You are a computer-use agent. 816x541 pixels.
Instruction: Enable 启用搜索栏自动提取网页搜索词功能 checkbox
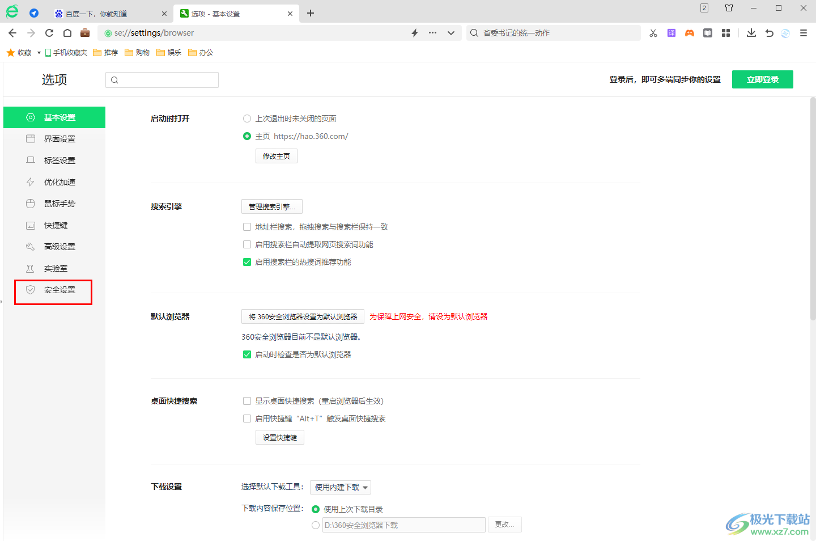tap(247, 244)
